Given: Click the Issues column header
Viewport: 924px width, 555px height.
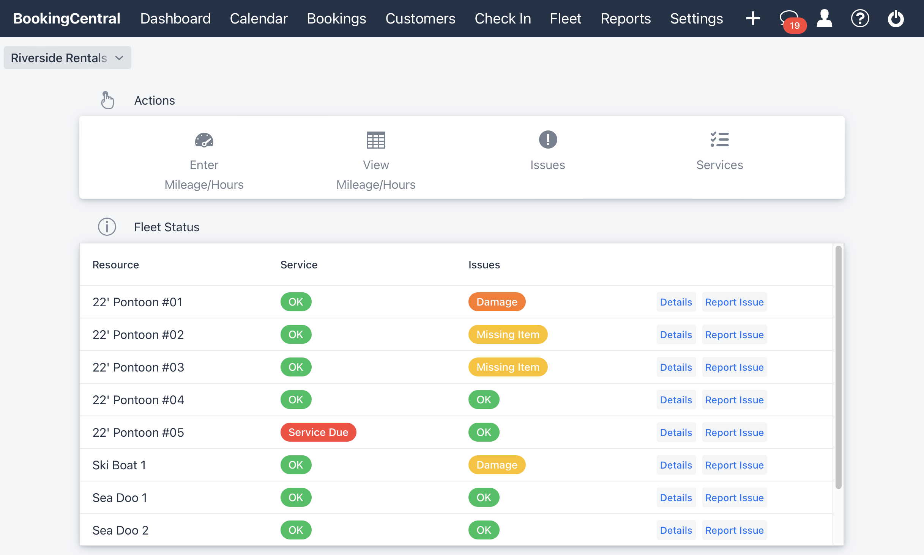Looking at the screenshot, I should [x=484, y=265].
